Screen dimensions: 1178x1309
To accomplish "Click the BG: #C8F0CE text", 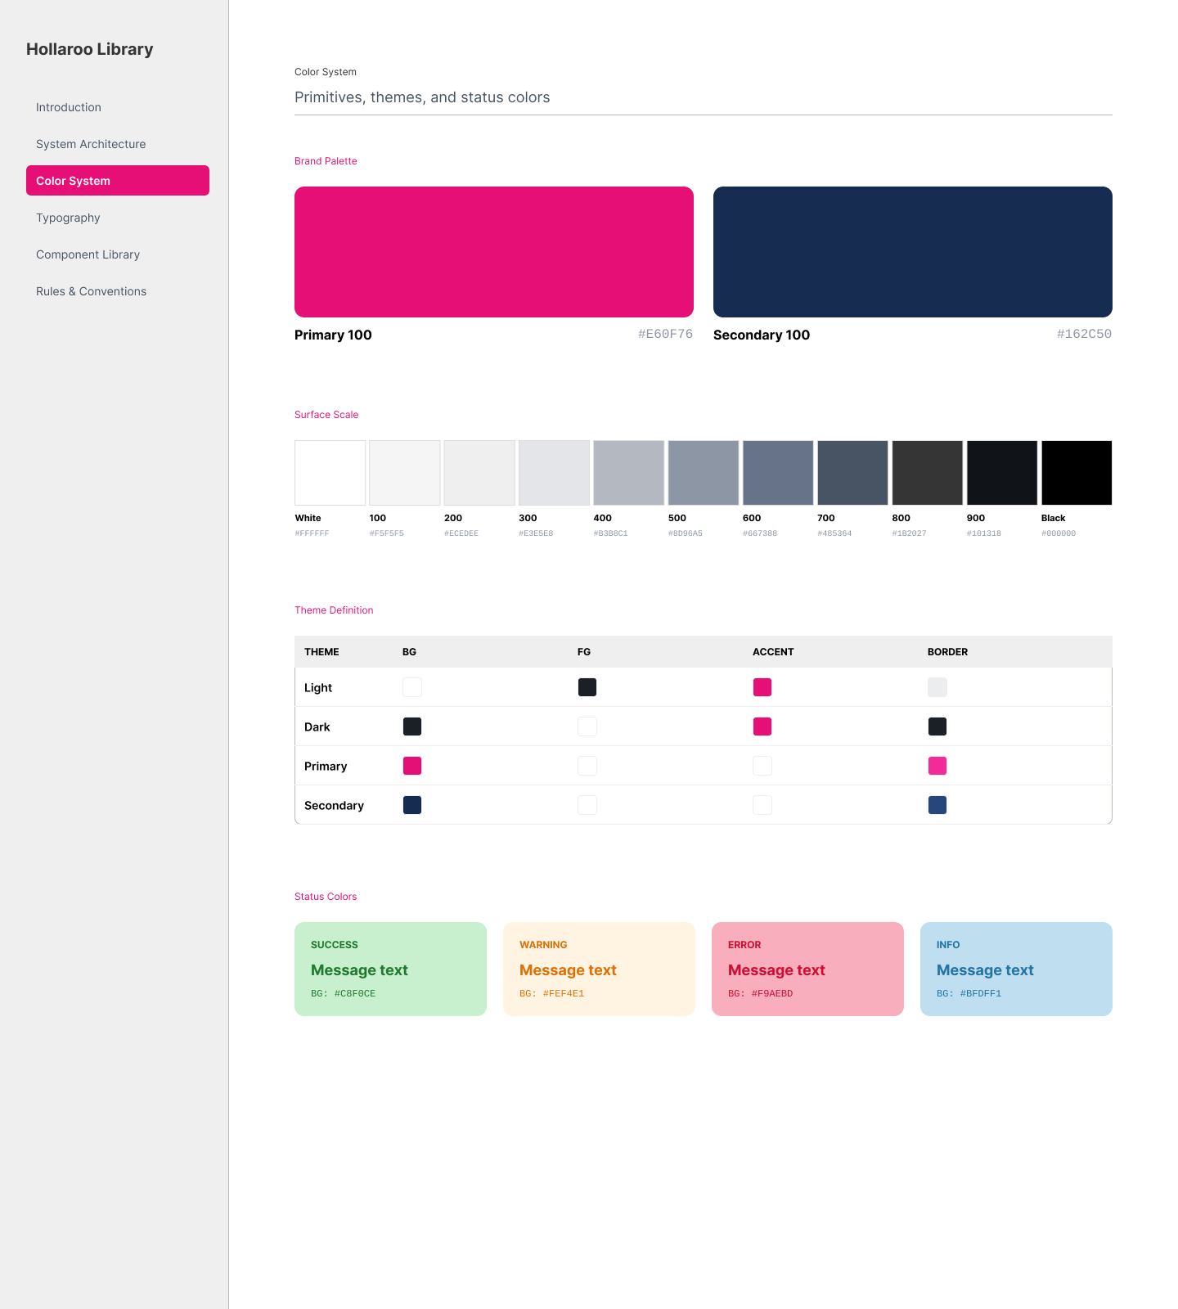I will pyautogui.click(x=343, y=993).
